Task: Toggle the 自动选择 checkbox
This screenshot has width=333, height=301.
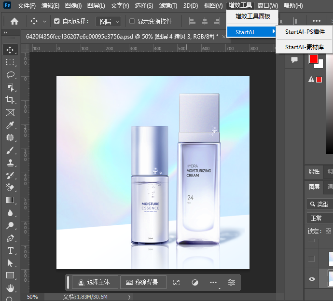Action: click(x=56, y=21)
